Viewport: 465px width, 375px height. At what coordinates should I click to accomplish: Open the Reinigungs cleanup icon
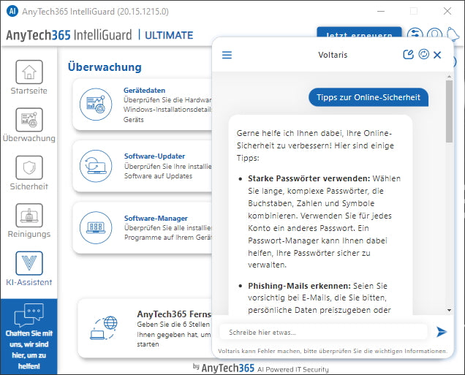[29, 216]
